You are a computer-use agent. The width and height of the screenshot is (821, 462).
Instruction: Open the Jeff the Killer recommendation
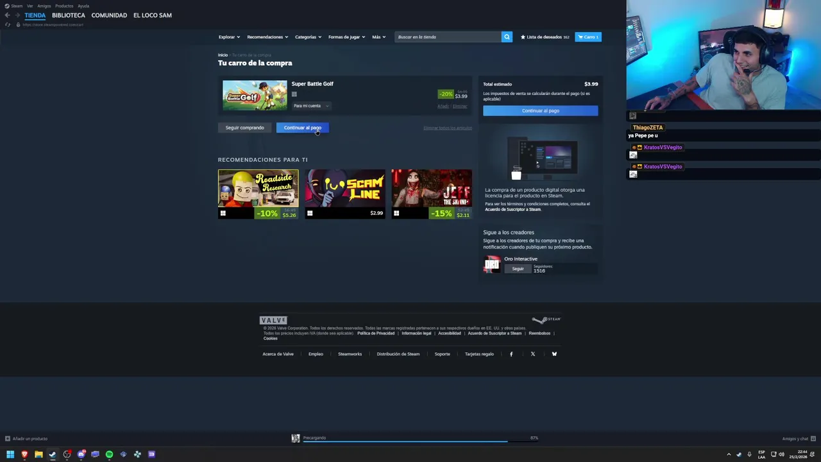click(x=432, y=194)
